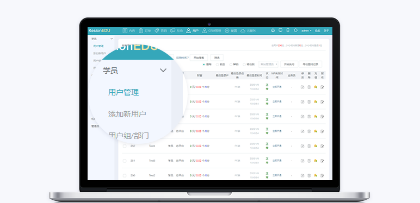Click the 注册时间? link
Screen dimensions: 420x203
182,58
